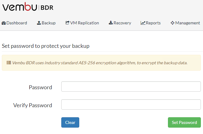Viewport: 203px width, 134px height.
Task: Click the AES-256 encryption notice text
Action: click(100, 63)
